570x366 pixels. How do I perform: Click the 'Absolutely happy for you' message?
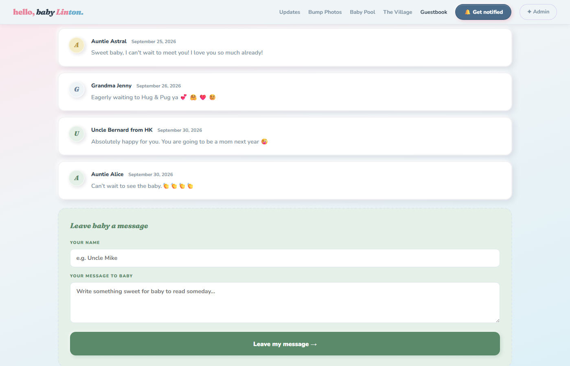tap(180, 142)
